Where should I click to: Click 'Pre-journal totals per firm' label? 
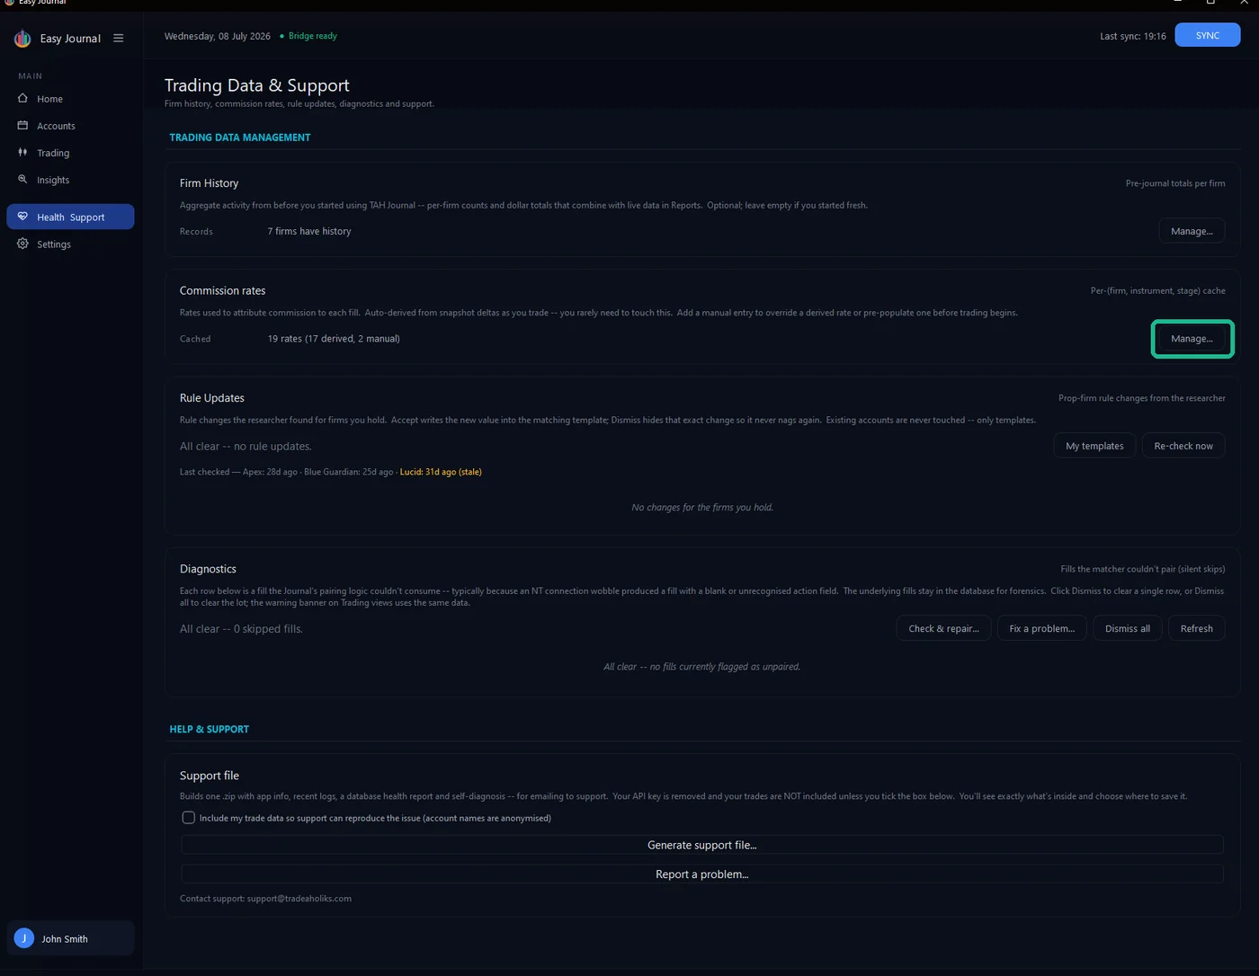1175,183
